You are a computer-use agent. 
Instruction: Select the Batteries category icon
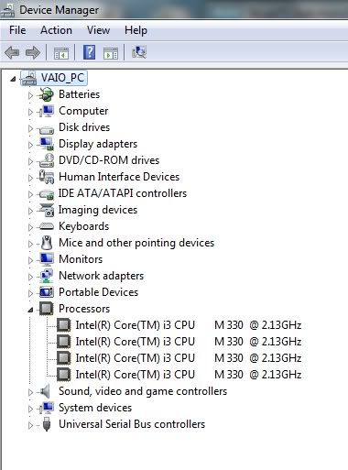click(x=47, y=94)
